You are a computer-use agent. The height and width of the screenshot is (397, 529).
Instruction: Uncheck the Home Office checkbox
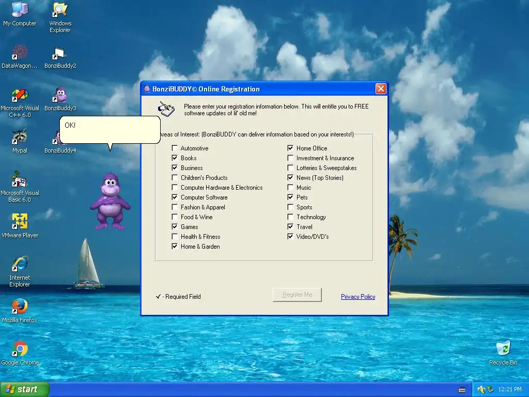[x=290, y=148]
